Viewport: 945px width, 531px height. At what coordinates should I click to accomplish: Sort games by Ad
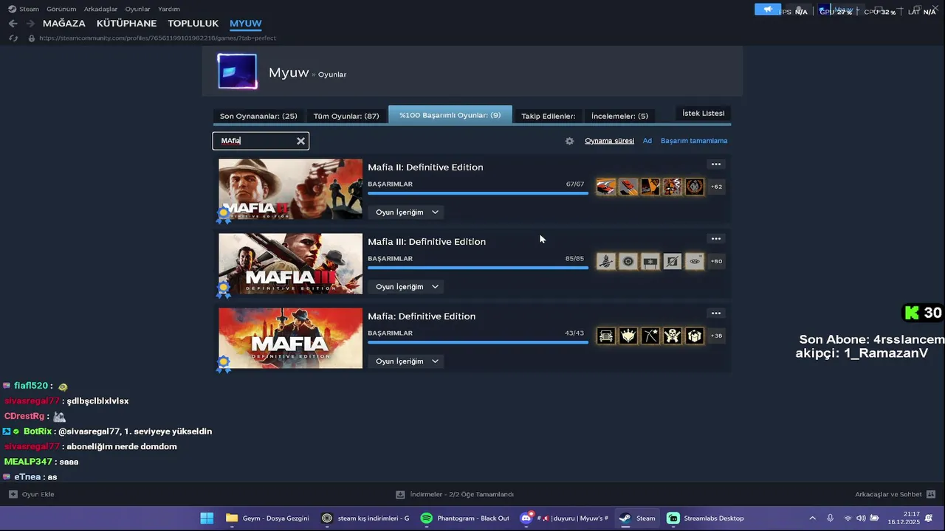[647, 141]
